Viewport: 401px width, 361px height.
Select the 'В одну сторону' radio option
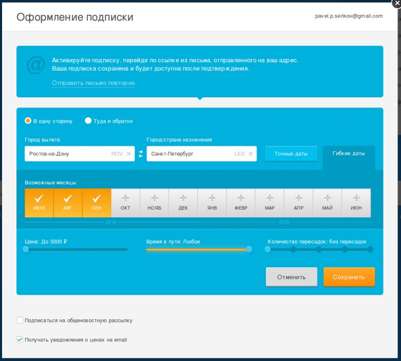[28, 121]
